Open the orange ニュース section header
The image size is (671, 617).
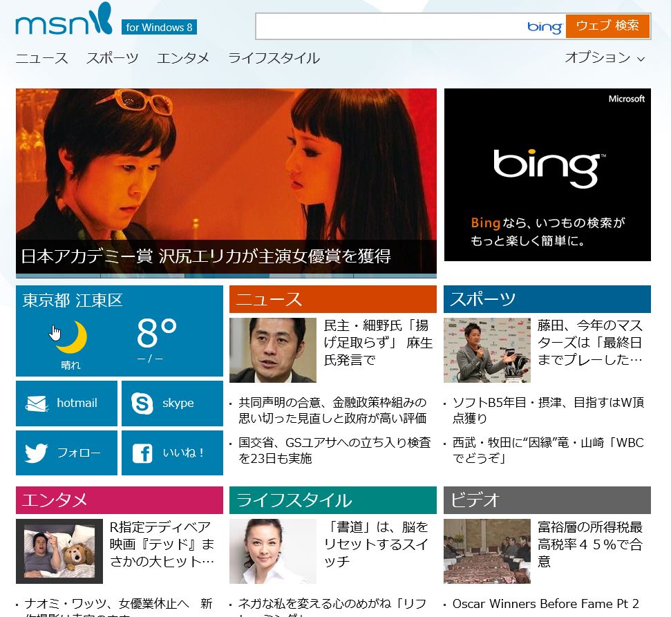pyautogui.click(x=333, y=299)
